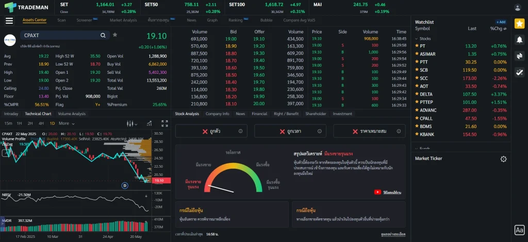Expand chart to fullscreen

[165, 123]
